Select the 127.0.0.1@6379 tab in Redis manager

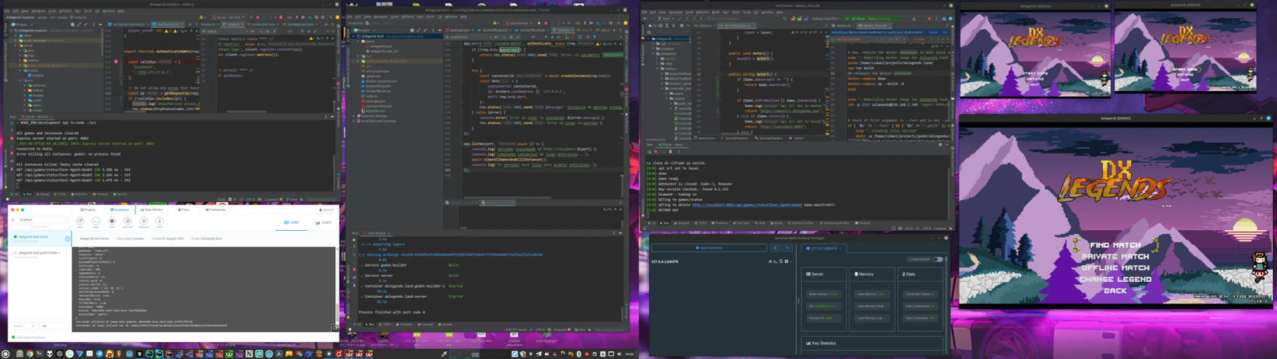(x=824, y=248)
